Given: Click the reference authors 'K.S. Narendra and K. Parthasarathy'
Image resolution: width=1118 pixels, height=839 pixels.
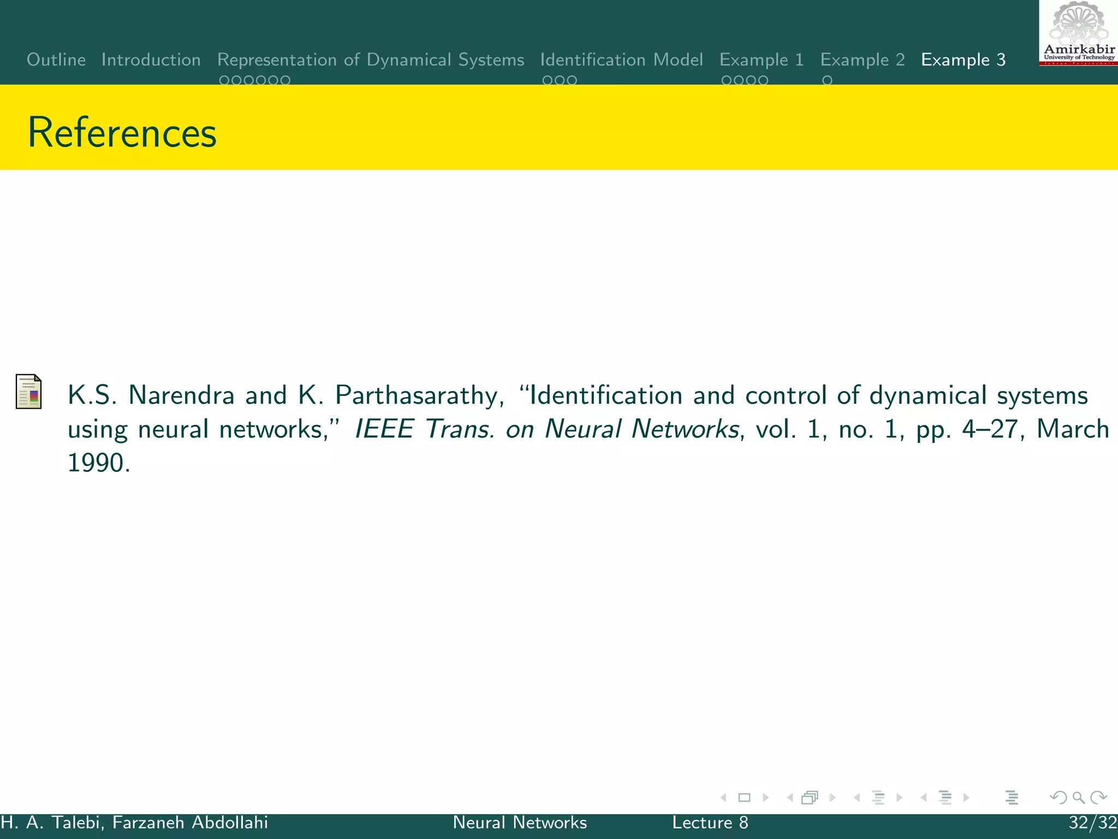Looking at the screenshot, I should (283, 395).
